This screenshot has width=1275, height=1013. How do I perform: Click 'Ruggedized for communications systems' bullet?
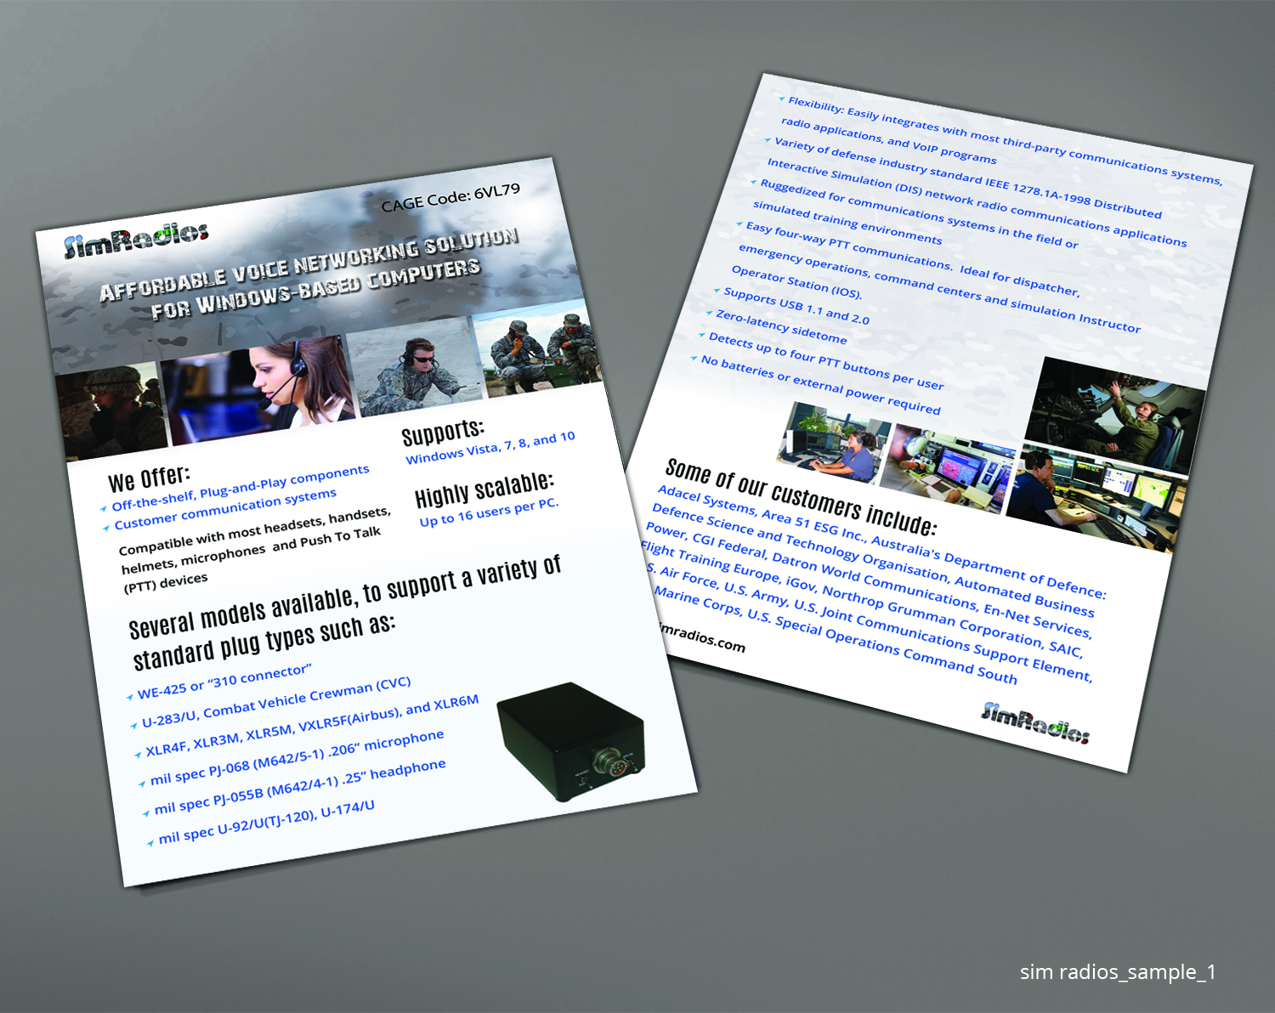pyautogui.click(x=914, y=214)
